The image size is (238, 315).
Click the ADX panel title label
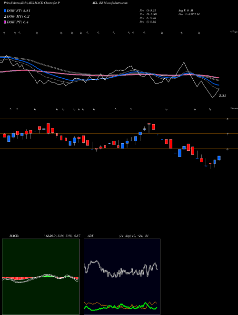[91, 236]
